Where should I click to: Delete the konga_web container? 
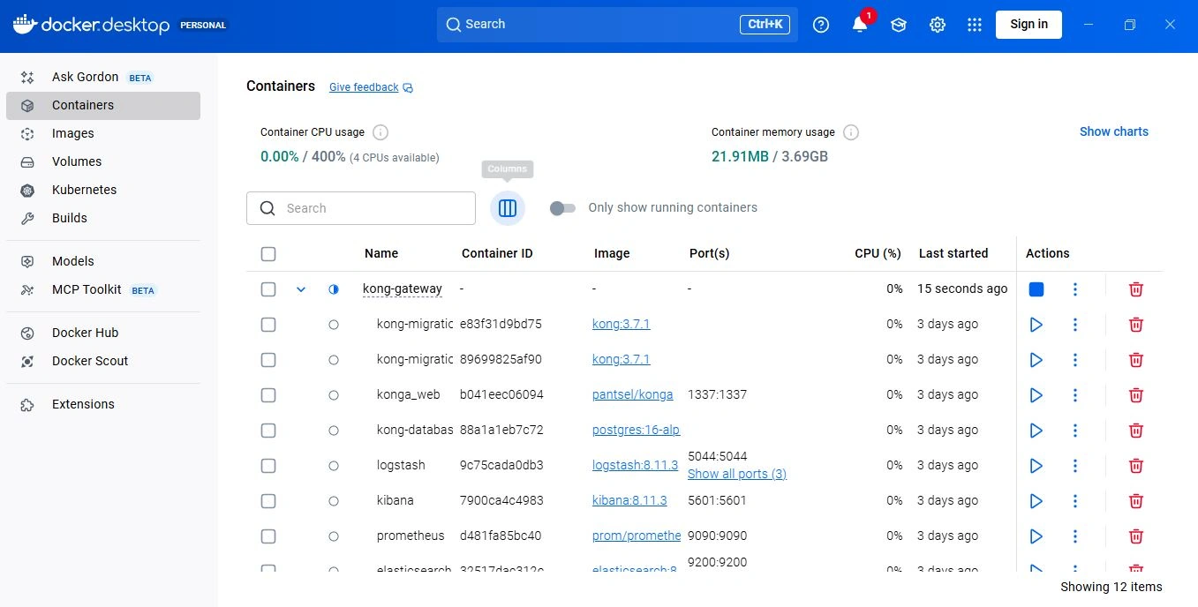[1136, 395]
